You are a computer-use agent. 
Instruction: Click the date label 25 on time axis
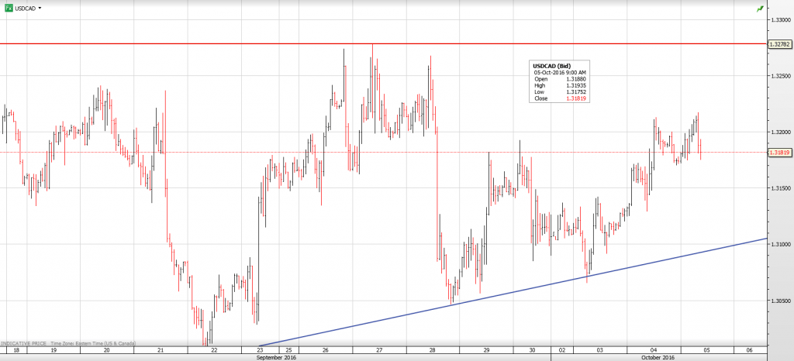[x=288, y=350]
